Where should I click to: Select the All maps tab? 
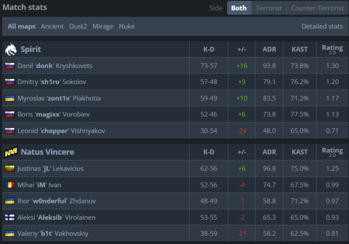(22, 26)
